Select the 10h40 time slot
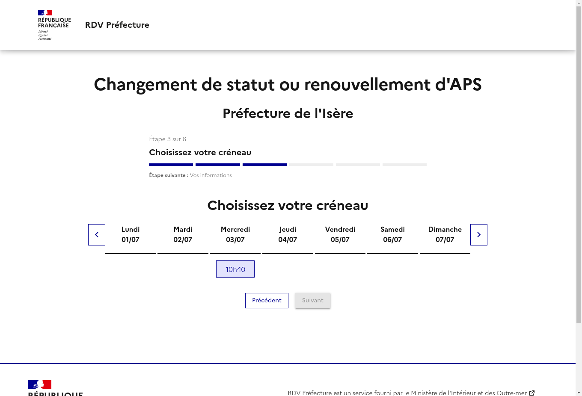Image resolution: width=582 pixels, height=396 pixels. [235, 269]
